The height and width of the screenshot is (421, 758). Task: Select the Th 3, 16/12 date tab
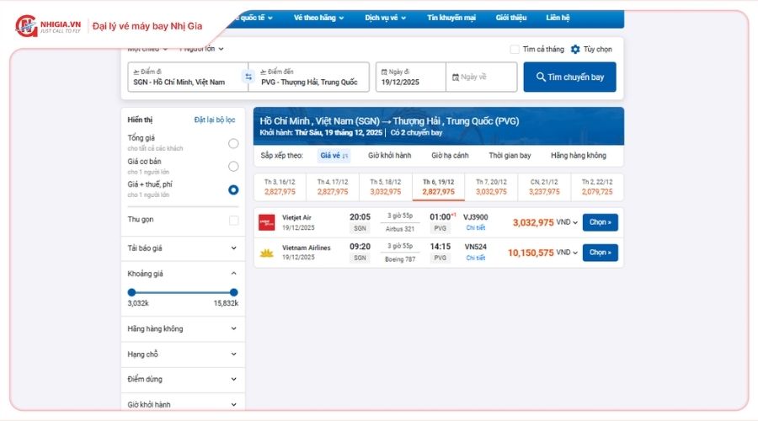[280, 187]
